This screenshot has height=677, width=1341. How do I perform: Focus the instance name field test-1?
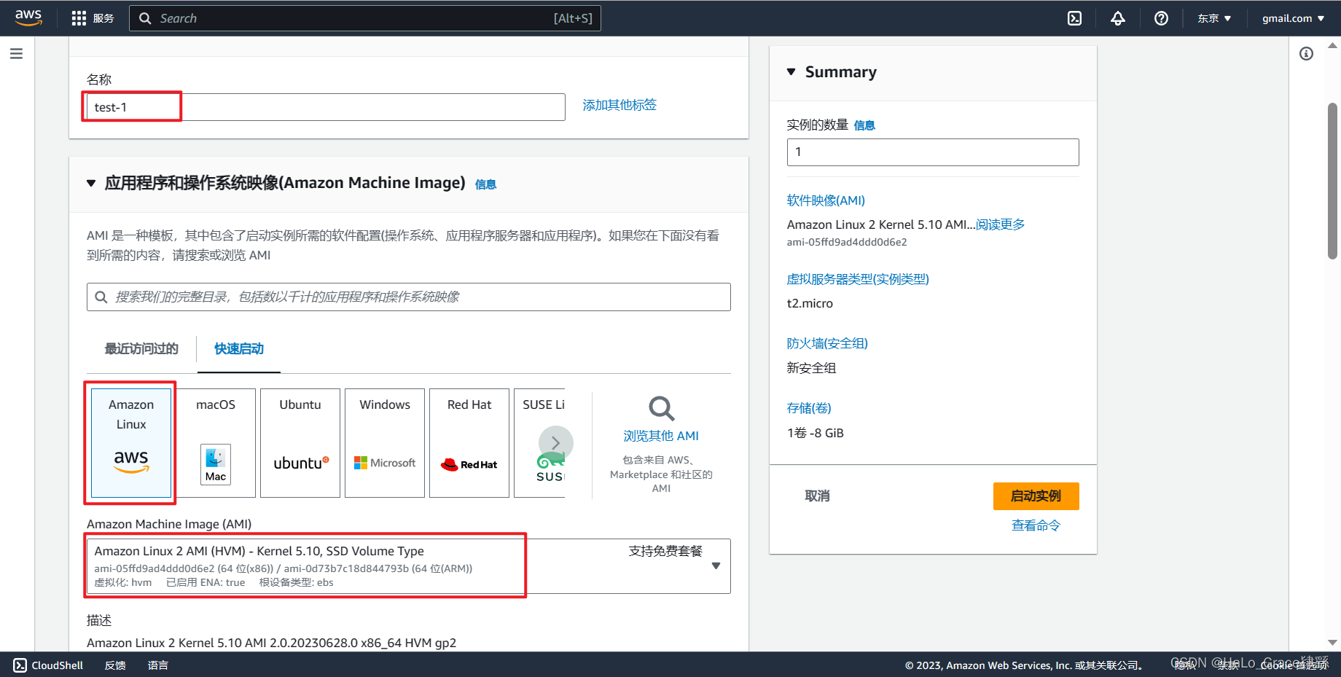[x=326, y=107]
